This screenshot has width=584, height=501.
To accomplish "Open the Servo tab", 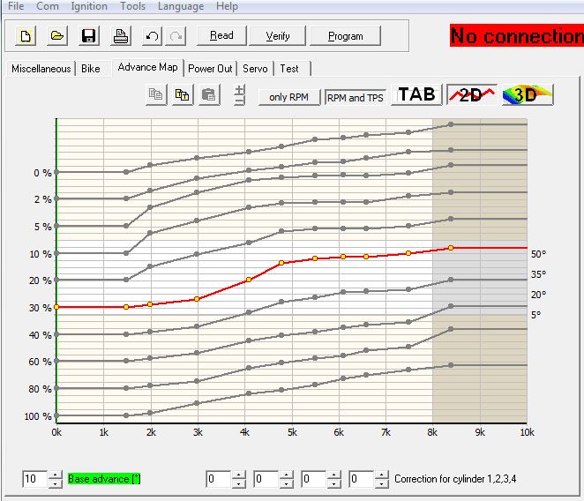I will tap(255, 69).
